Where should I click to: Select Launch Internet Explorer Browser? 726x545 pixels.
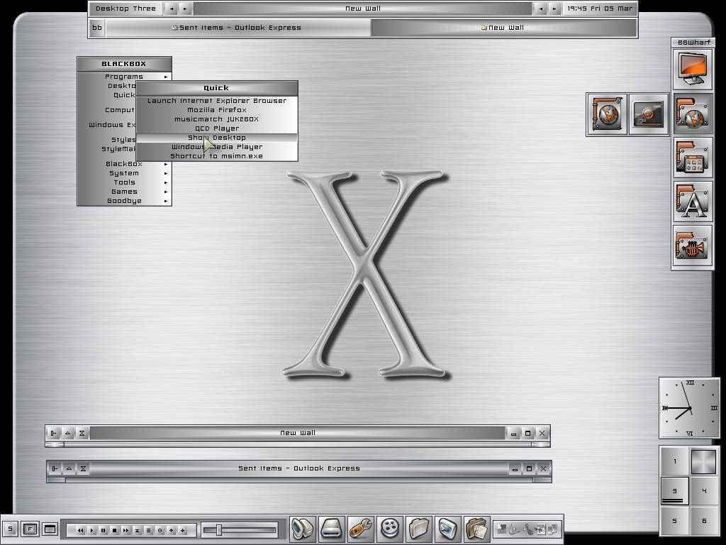pyautogui.click(x=217, y=101)
